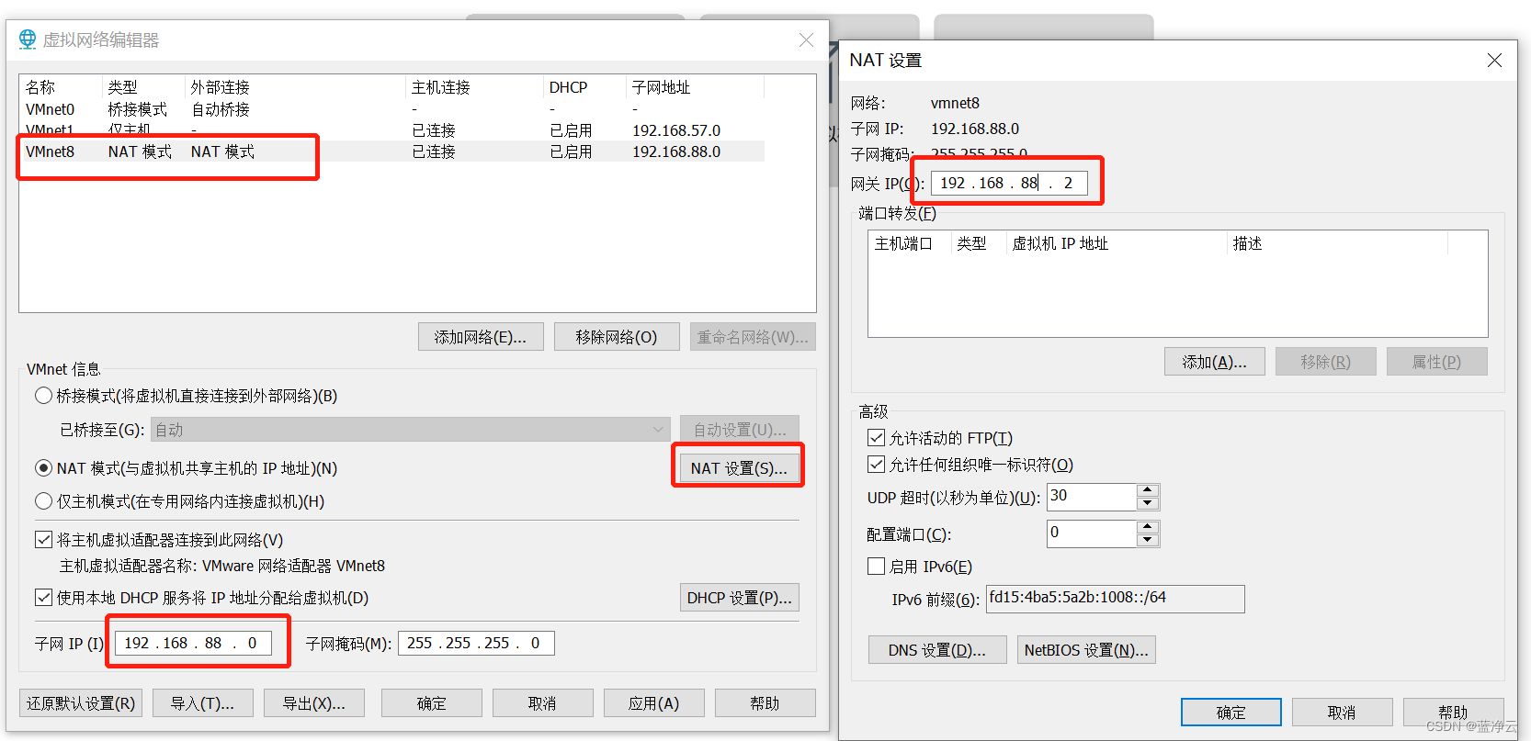Open NetBIOS 设置(N)... button
Screen dimensions: 1531x741
pos(1086,650)
